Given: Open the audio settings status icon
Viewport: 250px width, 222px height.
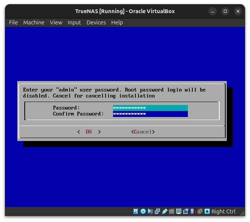Looking at the screenshot, I should pyautogui.click(x=150, y=211).
